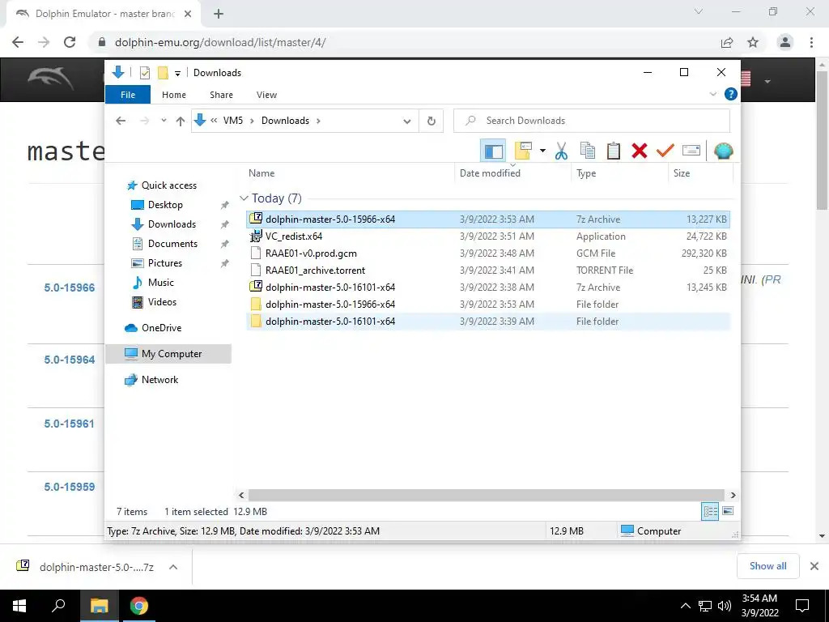Select the dolphin-master-5.0-16101-x64 file folder
Image resolution: width=829 pixels, height=622 pixels.
[x=488, y=321]
